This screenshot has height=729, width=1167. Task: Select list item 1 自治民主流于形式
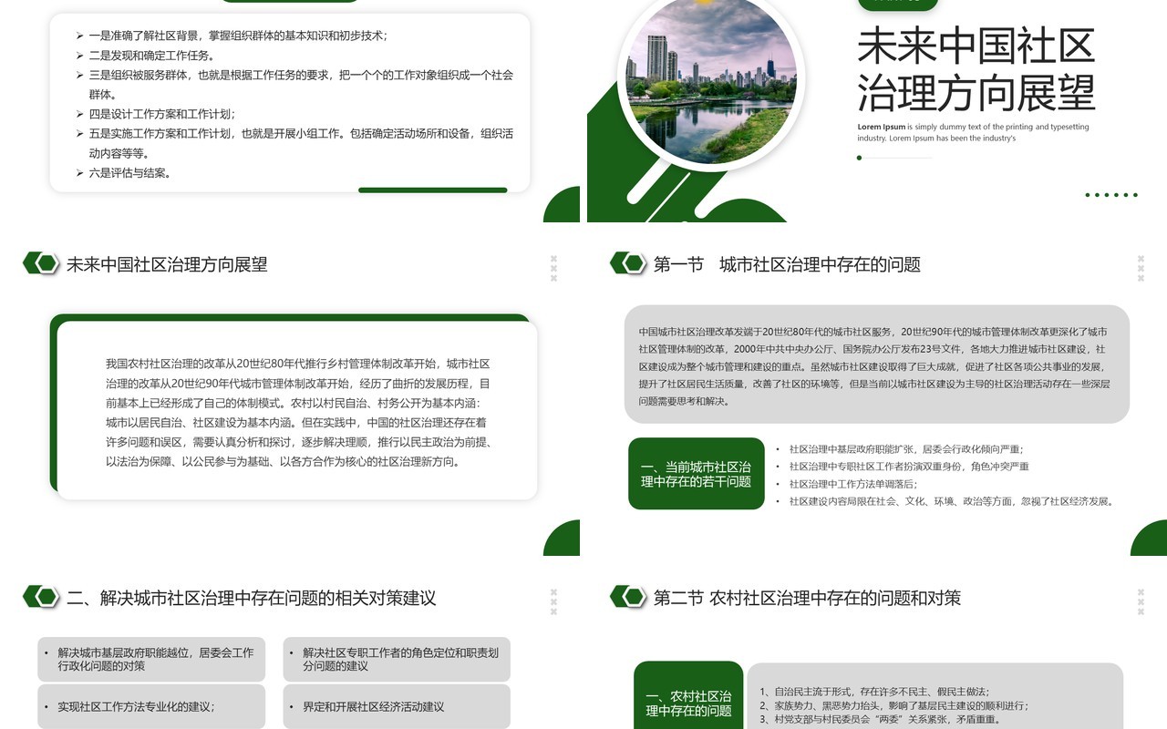coord(875,692)
